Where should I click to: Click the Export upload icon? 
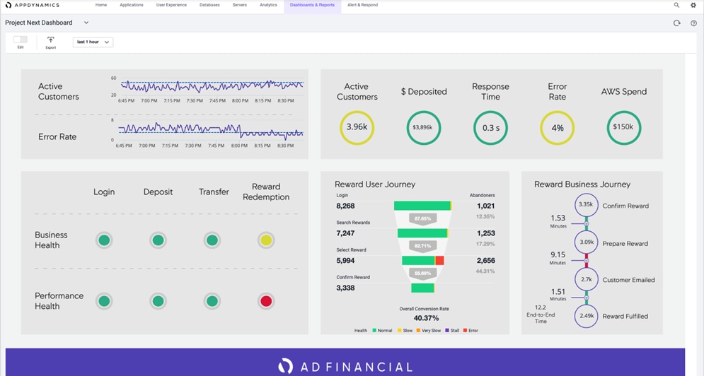51,40
